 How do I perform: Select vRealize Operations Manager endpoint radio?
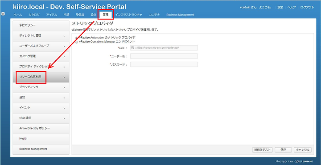[x=77, y=42]
